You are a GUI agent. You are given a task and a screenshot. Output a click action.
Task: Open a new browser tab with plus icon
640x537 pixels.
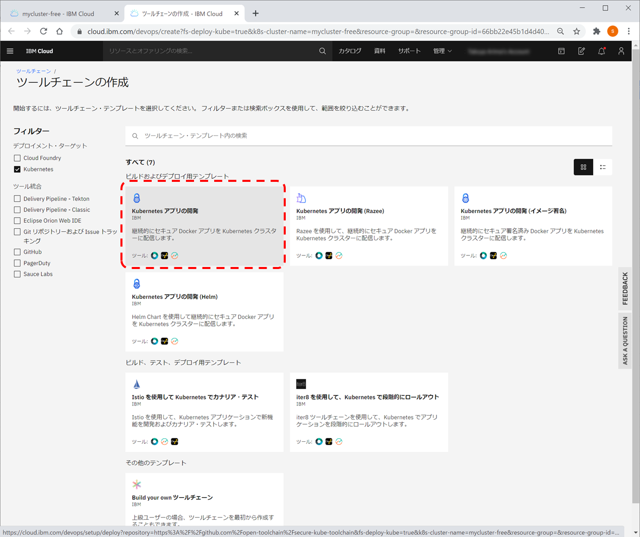(255, 14)
